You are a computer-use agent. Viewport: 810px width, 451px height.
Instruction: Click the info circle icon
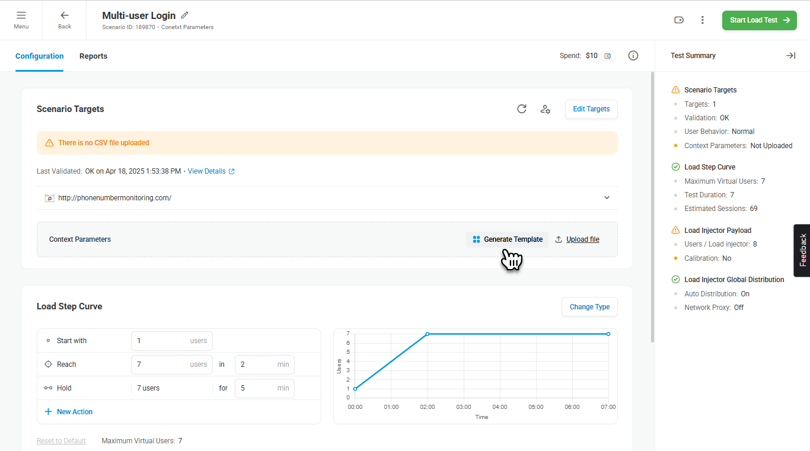[x=633, y=56]
